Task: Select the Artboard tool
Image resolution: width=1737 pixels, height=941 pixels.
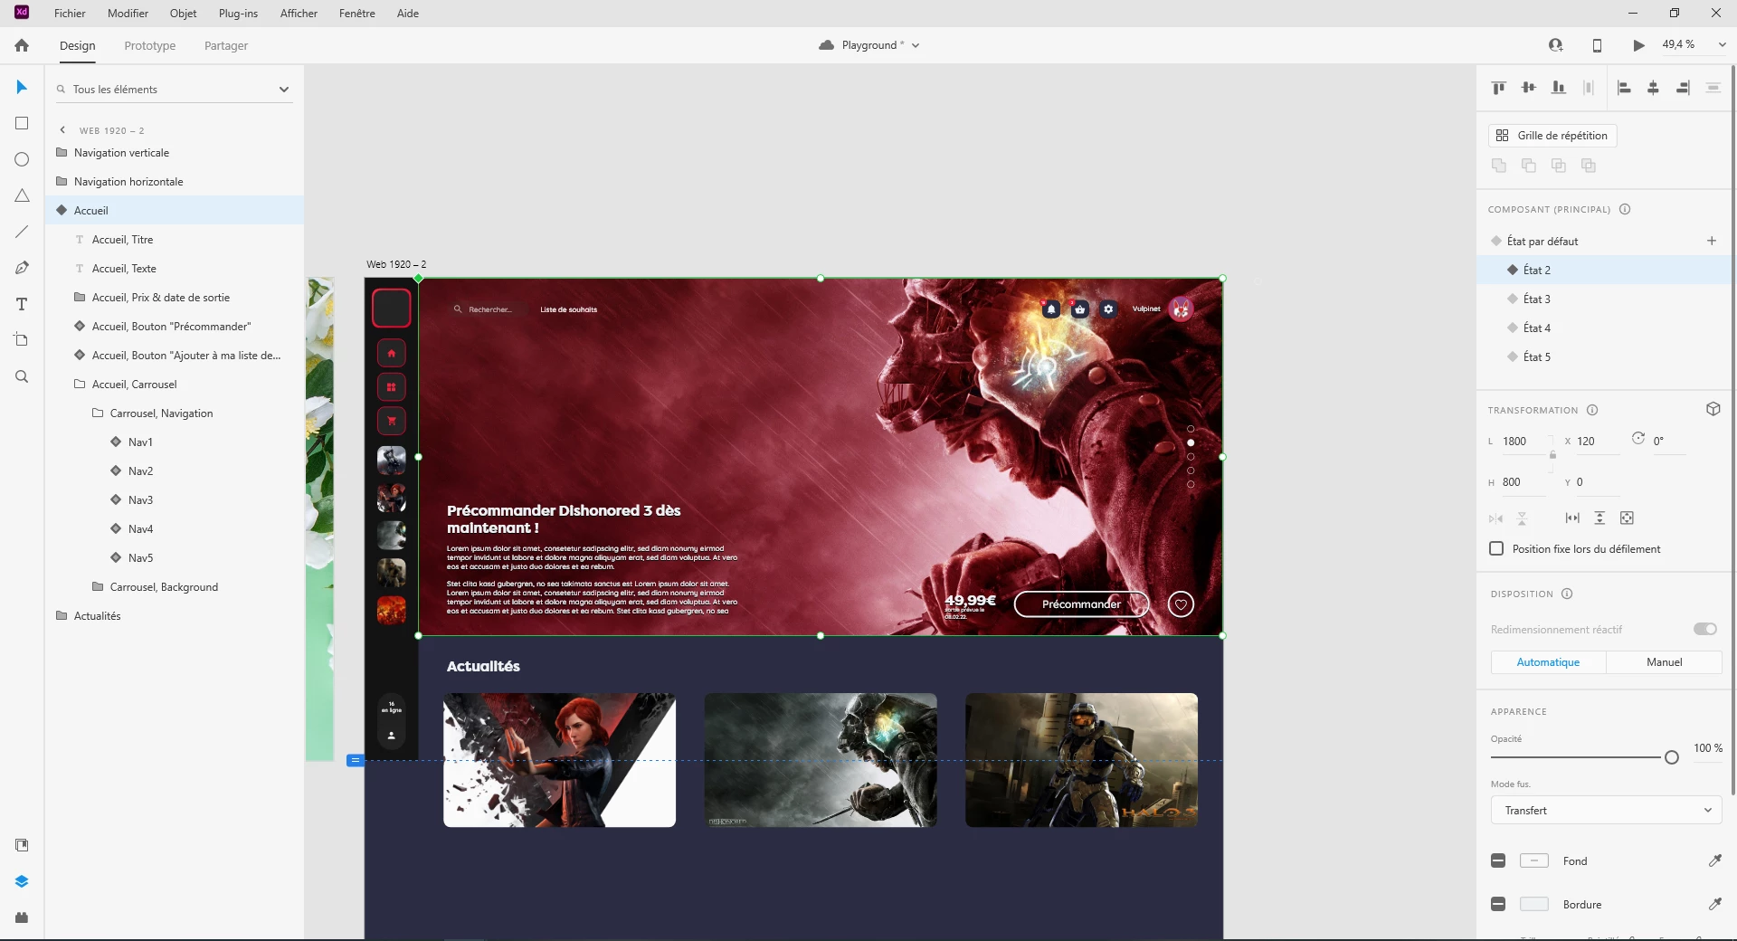Action: click(22, 340)
